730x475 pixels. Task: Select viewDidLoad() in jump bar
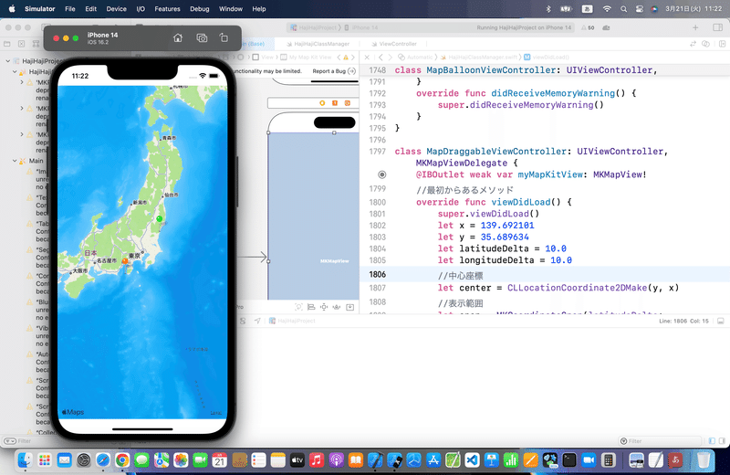546,58
